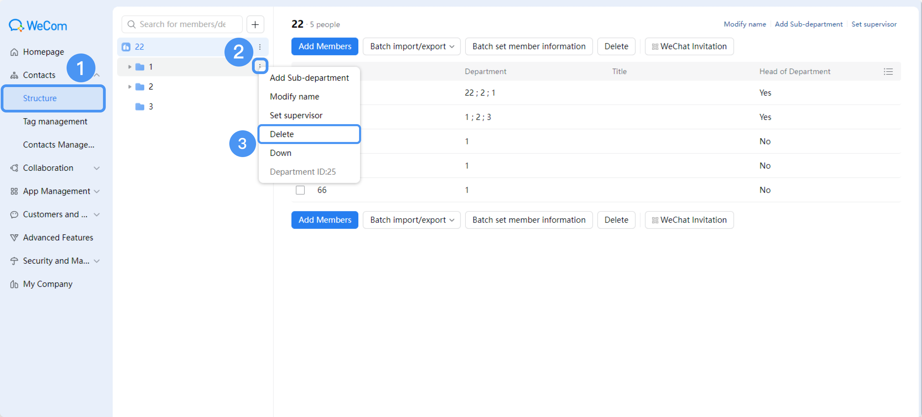Screen dimensions: 922x417
Task: Click the Homepage house icon
Action: click(x=14, y=52)
